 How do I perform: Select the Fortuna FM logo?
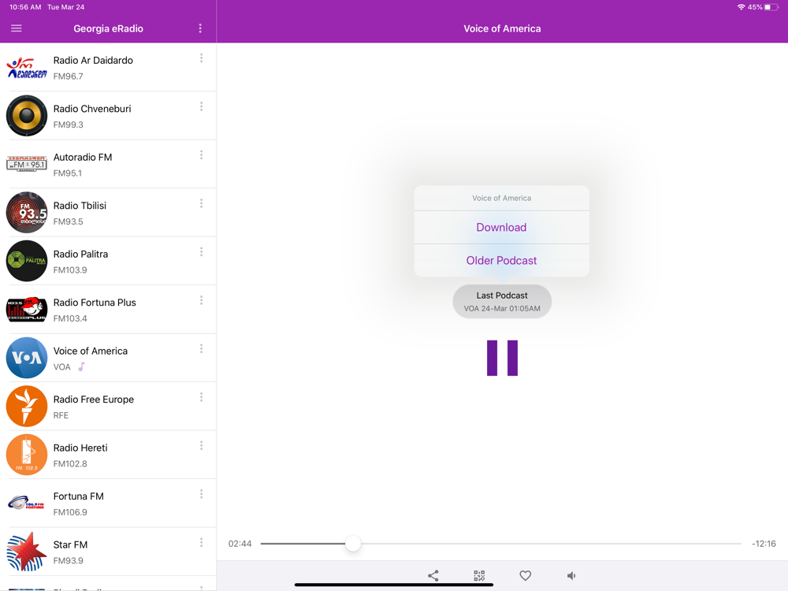pyautogui.click(x=27, y=503)
